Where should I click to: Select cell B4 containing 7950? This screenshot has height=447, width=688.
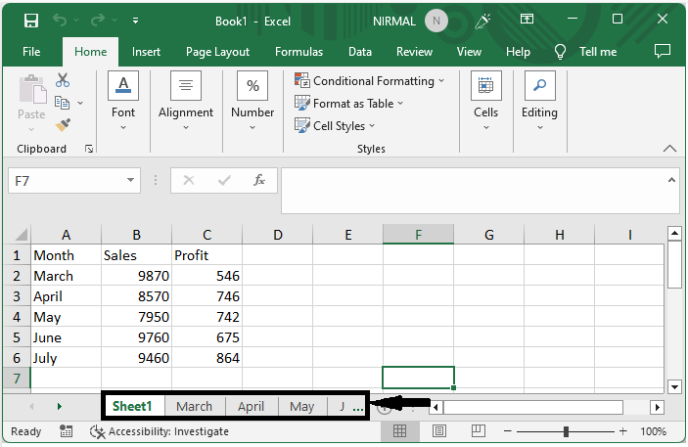click(x=136, y=317)
